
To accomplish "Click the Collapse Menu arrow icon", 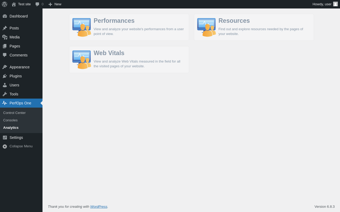I will tap(5, 146).
